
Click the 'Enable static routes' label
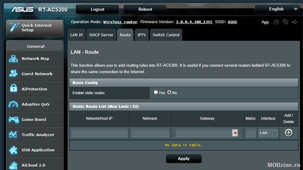[x=88, y=93]
